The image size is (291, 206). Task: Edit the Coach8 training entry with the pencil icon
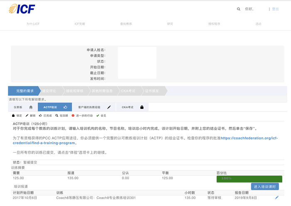coord(277,198)
